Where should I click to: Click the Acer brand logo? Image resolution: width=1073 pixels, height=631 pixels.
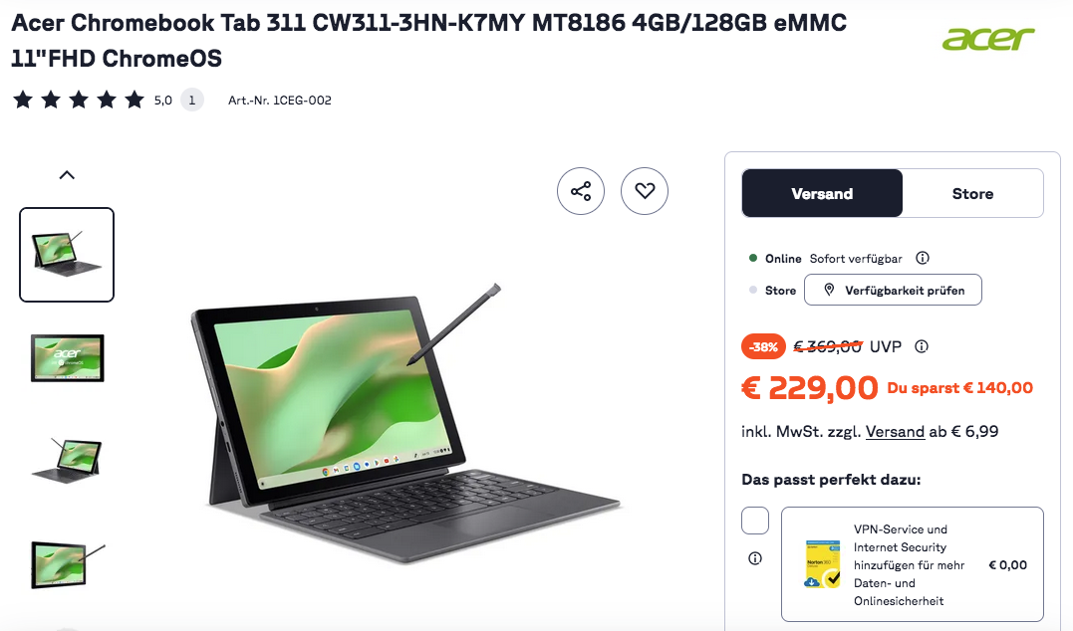pyautogui.click(x=988, y=39)
